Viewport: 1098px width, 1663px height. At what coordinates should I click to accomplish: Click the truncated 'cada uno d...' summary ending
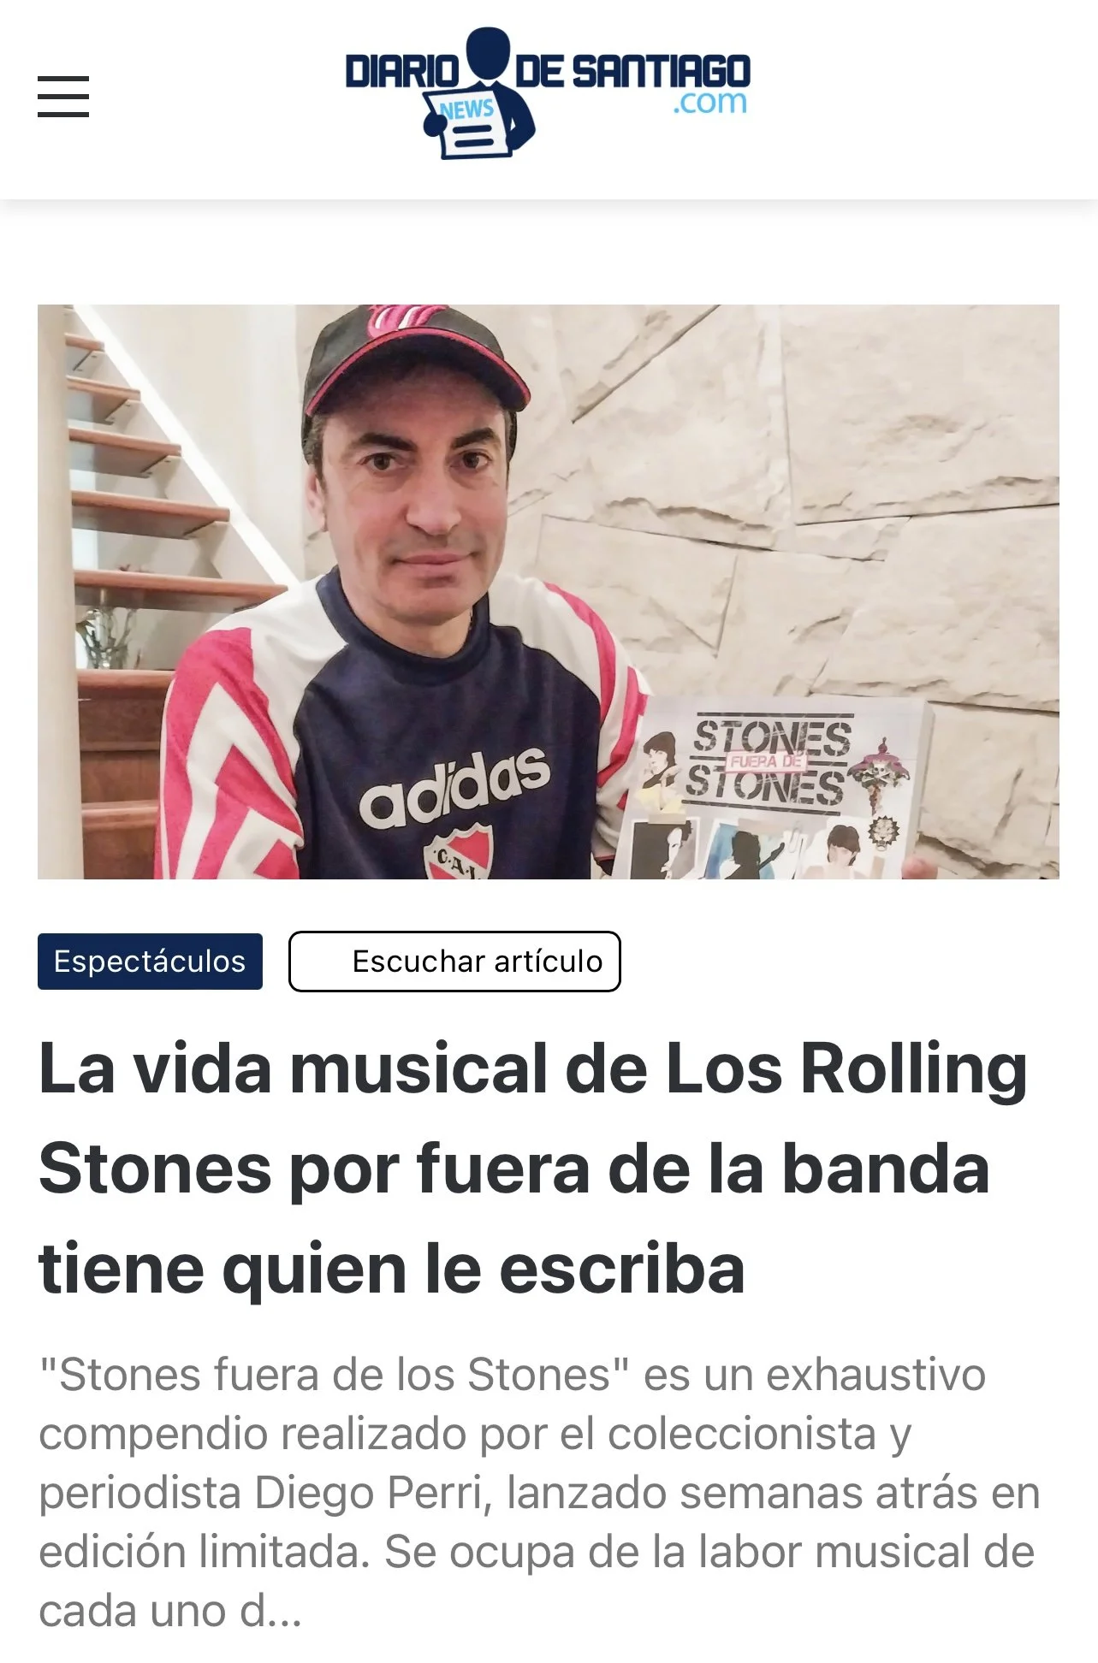click(170, 1611)
